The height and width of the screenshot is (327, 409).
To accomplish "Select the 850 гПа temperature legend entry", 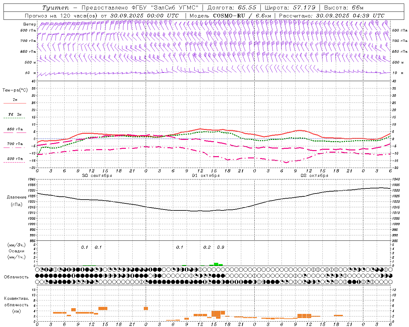I will 15,129.
